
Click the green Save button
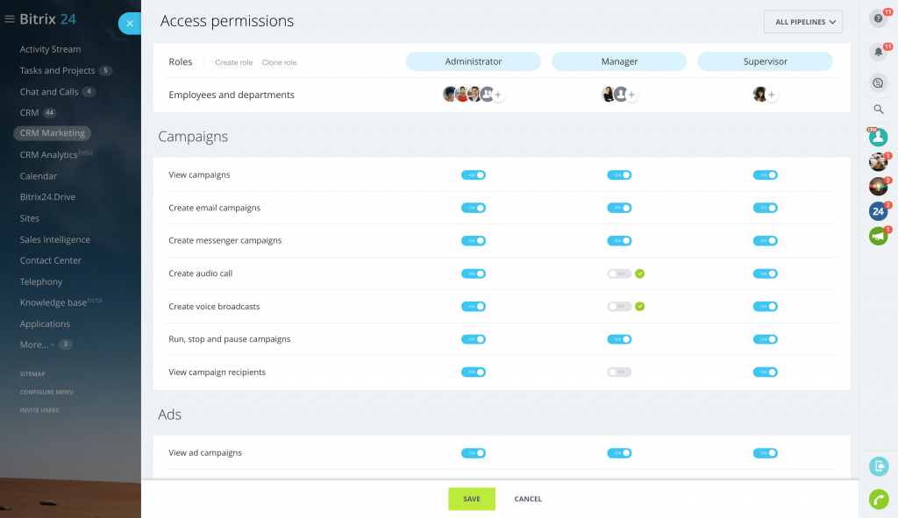pyautogui.click(x=472, y=499)
